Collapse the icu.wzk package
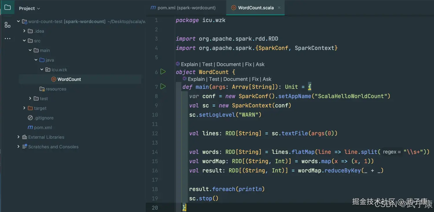This screenshot has height=212, width=434. point(42,69)
